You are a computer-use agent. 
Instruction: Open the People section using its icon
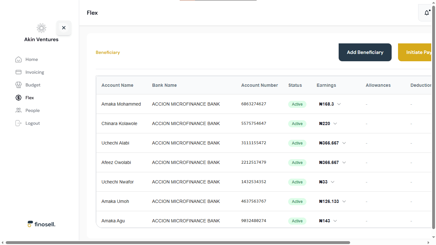(x=19, y=110)
